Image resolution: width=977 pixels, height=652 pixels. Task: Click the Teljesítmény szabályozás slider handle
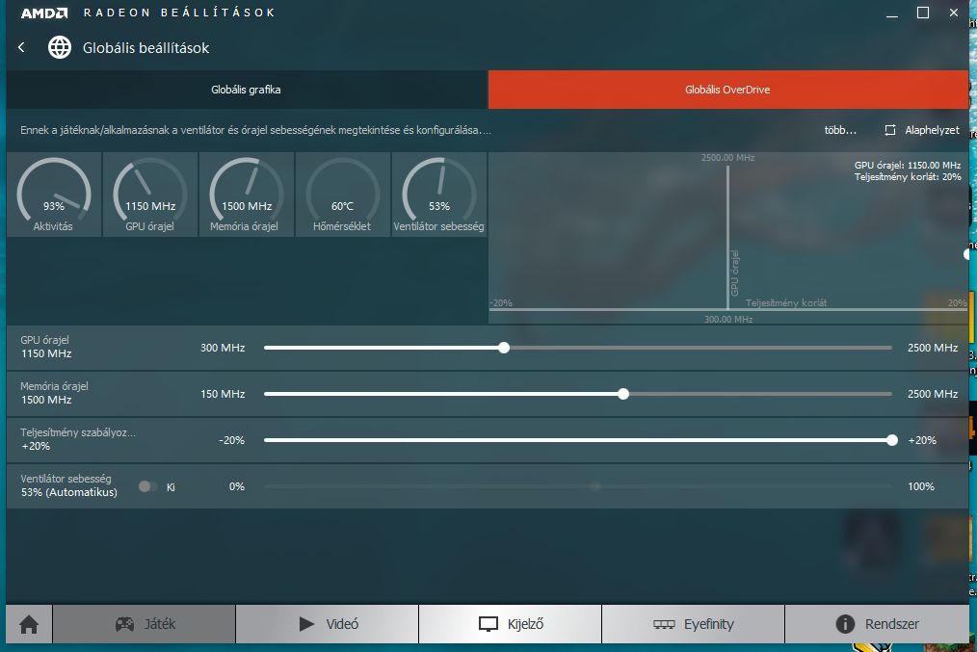coord(892,440)
